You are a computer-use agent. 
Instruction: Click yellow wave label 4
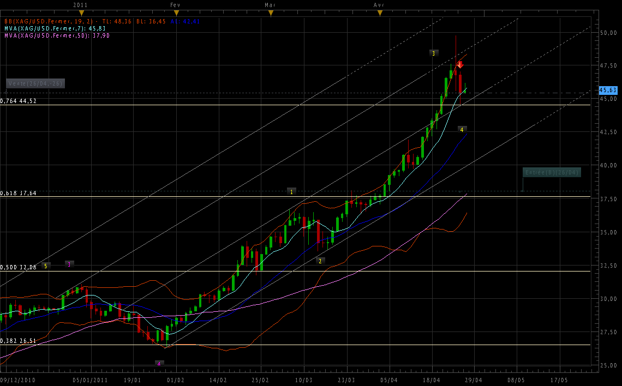click(x=462, y=130)
